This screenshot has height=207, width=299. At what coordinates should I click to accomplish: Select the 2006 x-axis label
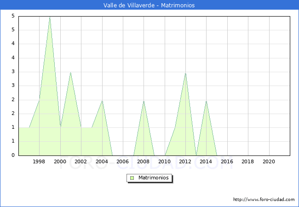(x=123, y=161)
